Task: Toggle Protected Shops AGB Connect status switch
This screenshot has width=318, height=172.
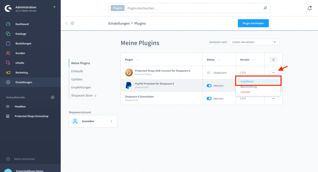Action: pyautogui.click(x=209, y=73)
